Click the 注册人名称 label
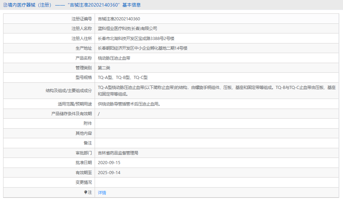Viewport: 343px width, 201px height. (x=82, y=29)
